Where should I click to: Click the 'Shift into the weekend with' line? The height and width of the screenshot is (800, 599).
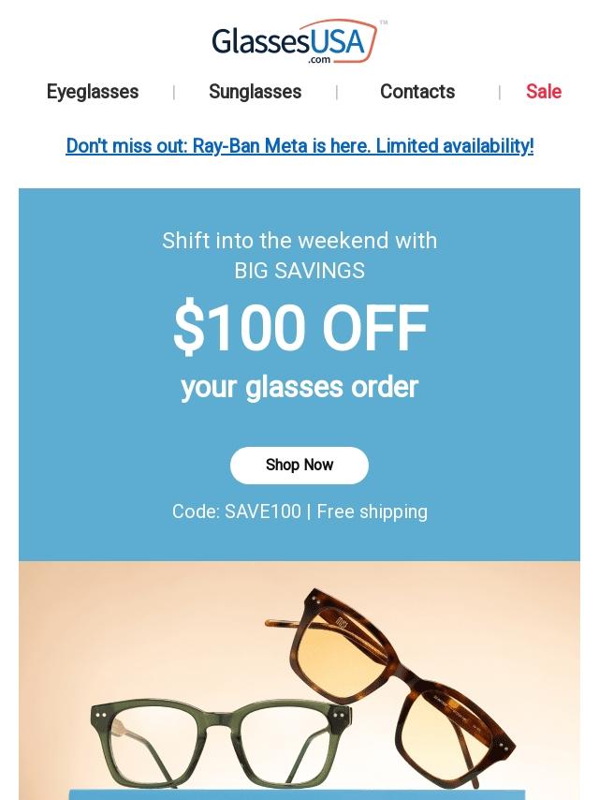tap(299, 241)
